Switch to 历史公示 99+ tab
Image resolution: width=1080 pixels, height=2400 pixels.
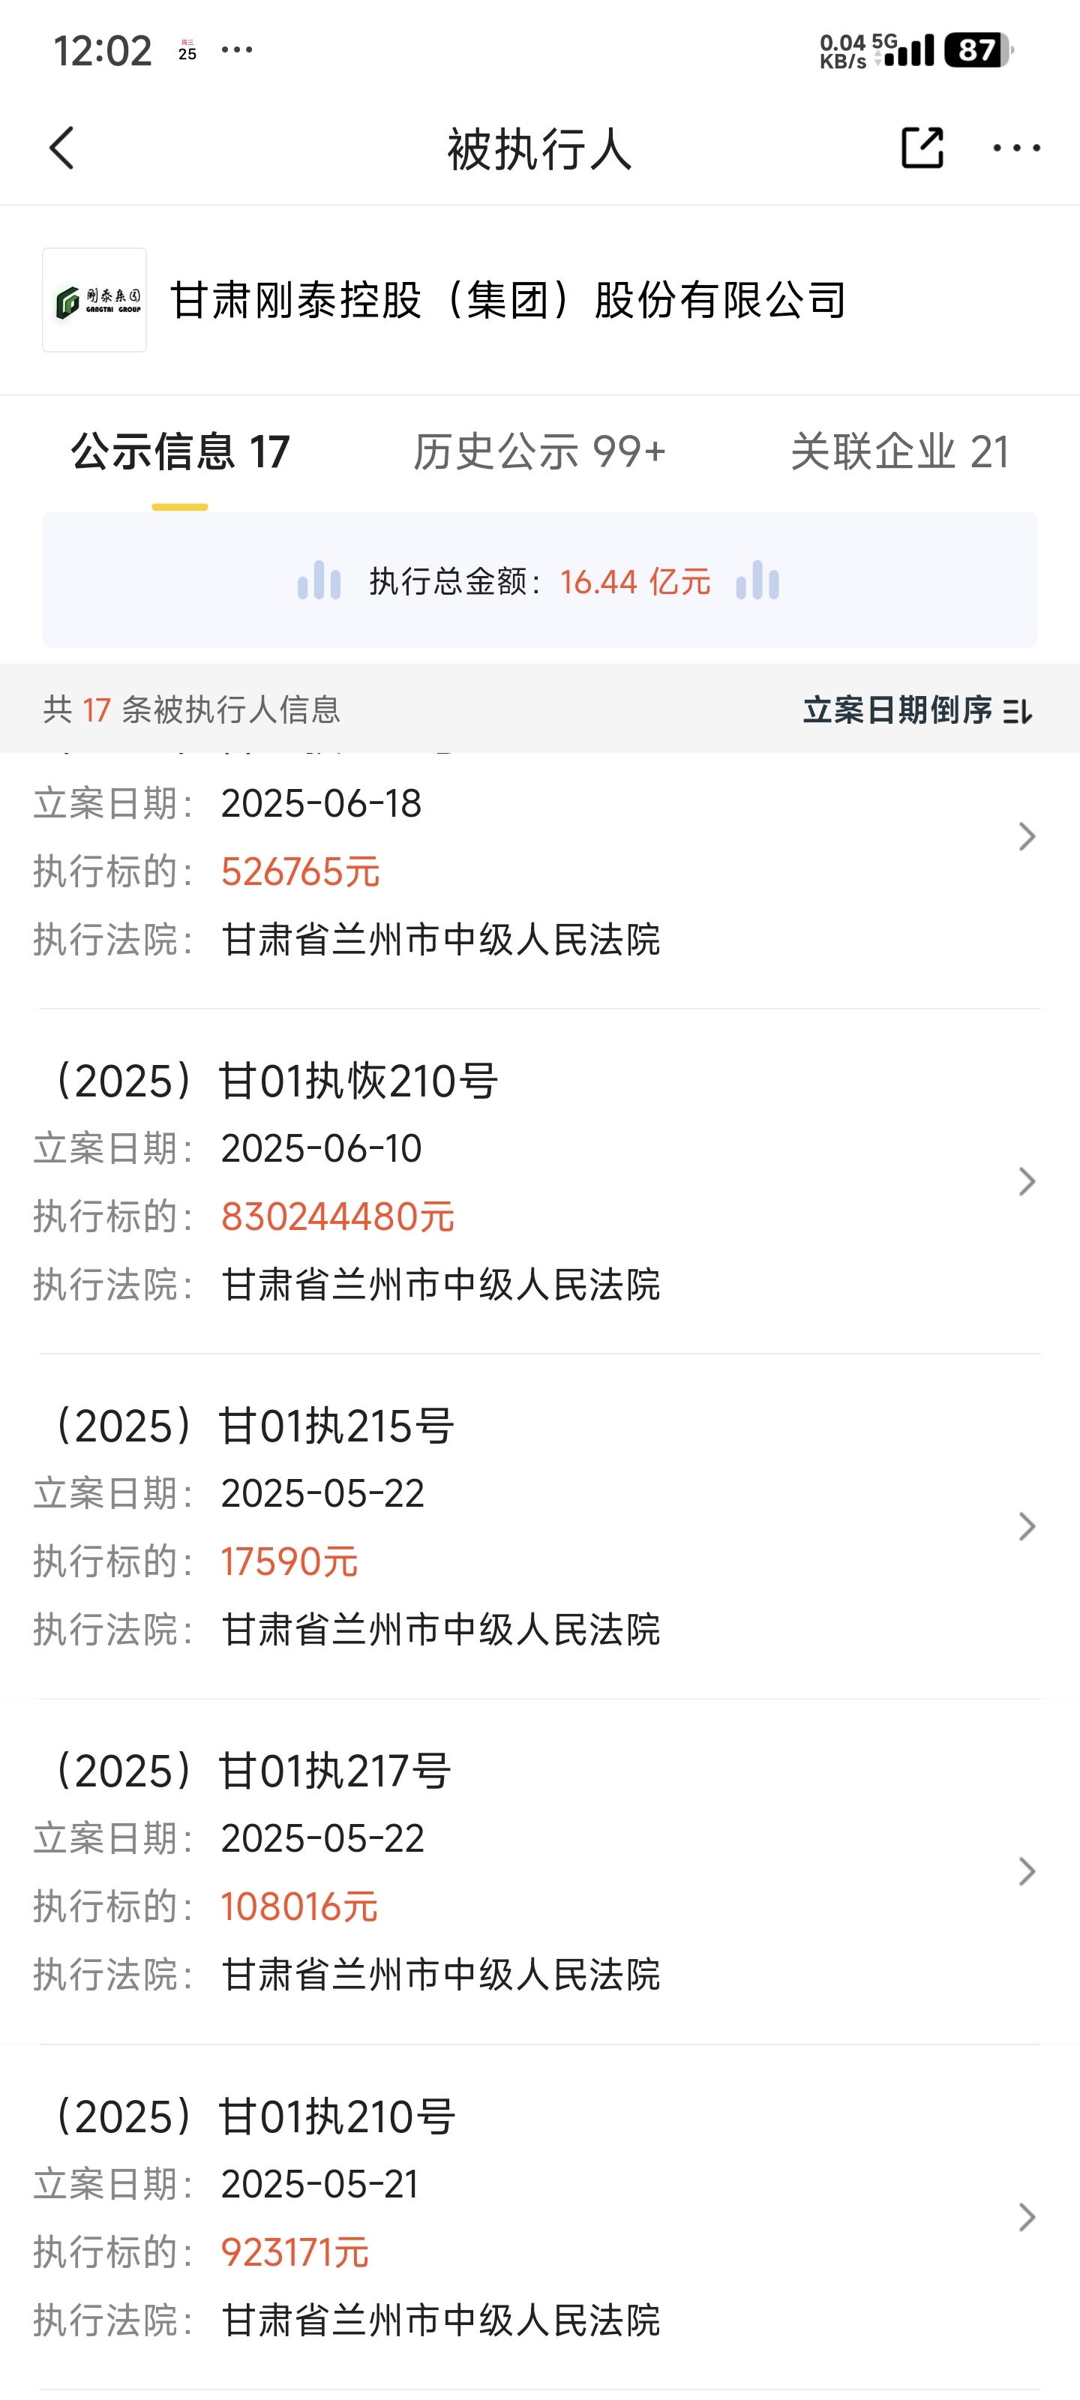coord(538,451)
